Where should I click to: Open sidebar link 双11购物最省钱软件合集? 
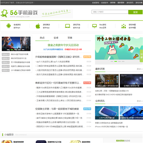(x=21, y=62)
